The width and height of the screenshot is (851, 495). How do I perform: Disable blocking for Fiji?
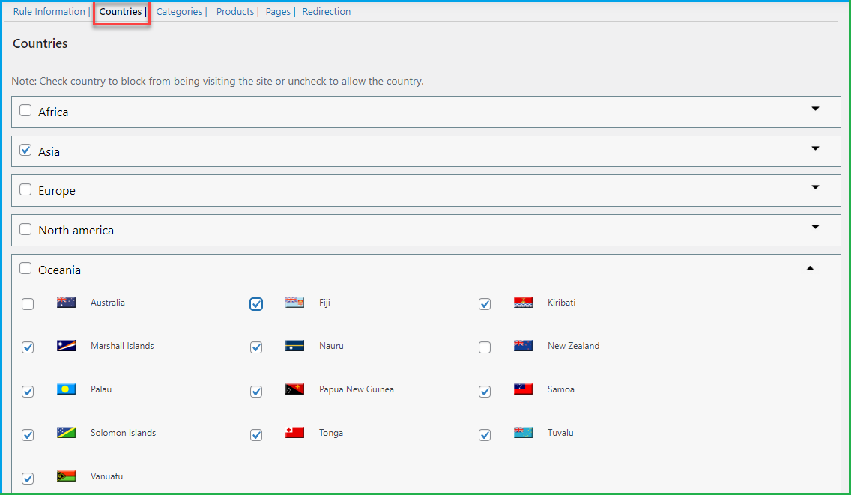pyautogui.click(x=256, y=304)
